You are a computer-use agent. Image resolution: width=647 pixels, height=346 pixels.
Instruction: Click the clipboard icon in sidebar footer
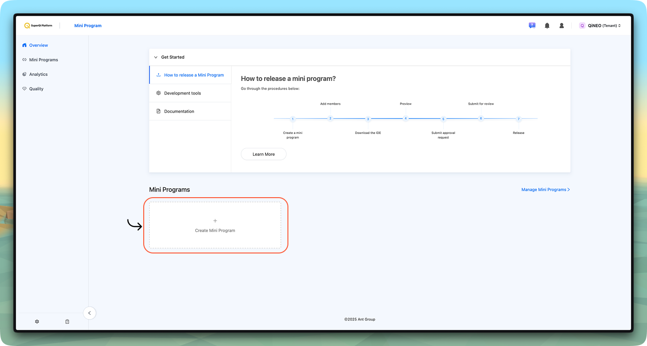click(x=67, y=321)
